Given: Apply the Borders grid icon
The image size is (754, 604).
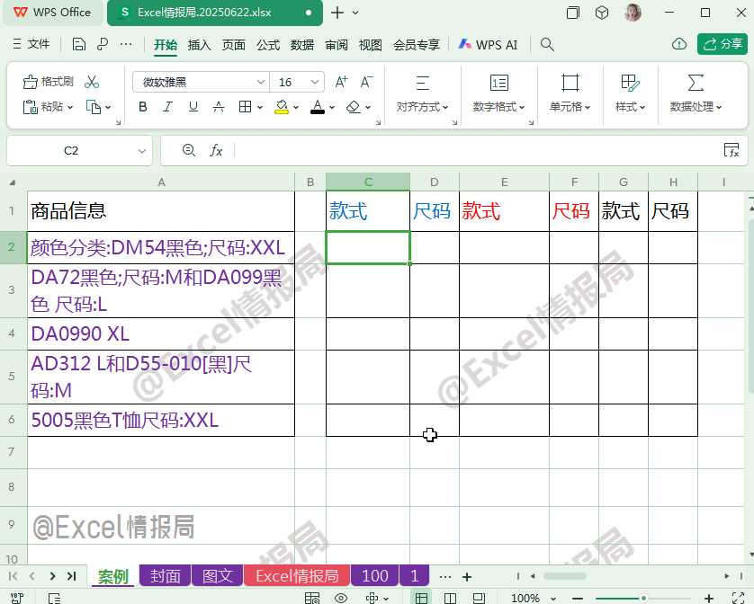Looking at the screenshot, I should click(246, 107).
